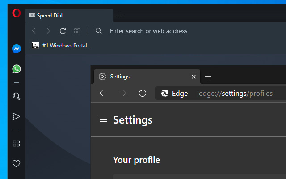Viewport: 286px width, 179px height.
Task: Go forward in Opera toolbar
Action: pyautogui.click(x=48, y=31)
